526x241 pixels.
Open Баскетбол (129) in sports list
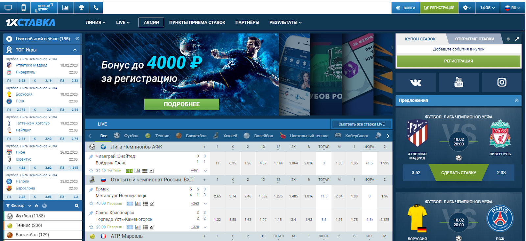coord(43,235)
